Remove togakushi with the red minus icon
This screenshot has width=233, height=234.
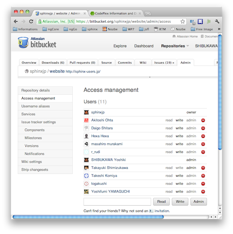[203, 184]
